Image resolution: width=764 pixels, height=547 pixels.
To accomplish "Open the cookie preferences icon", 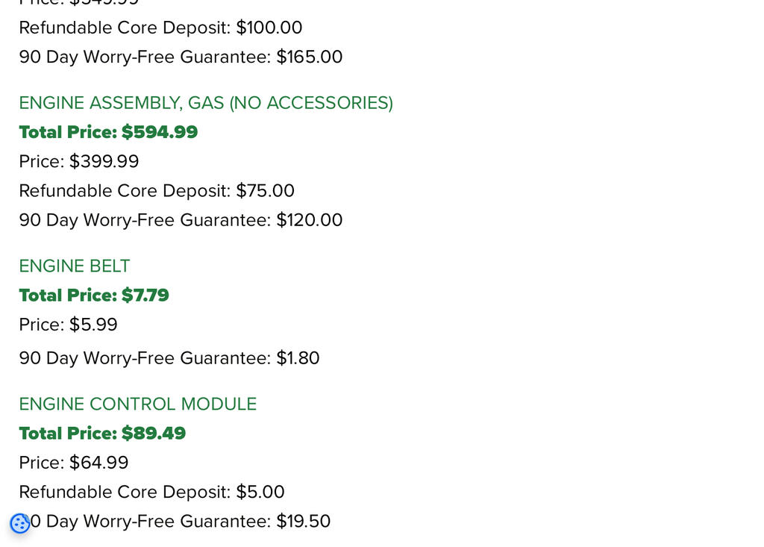I will (20, 524).
